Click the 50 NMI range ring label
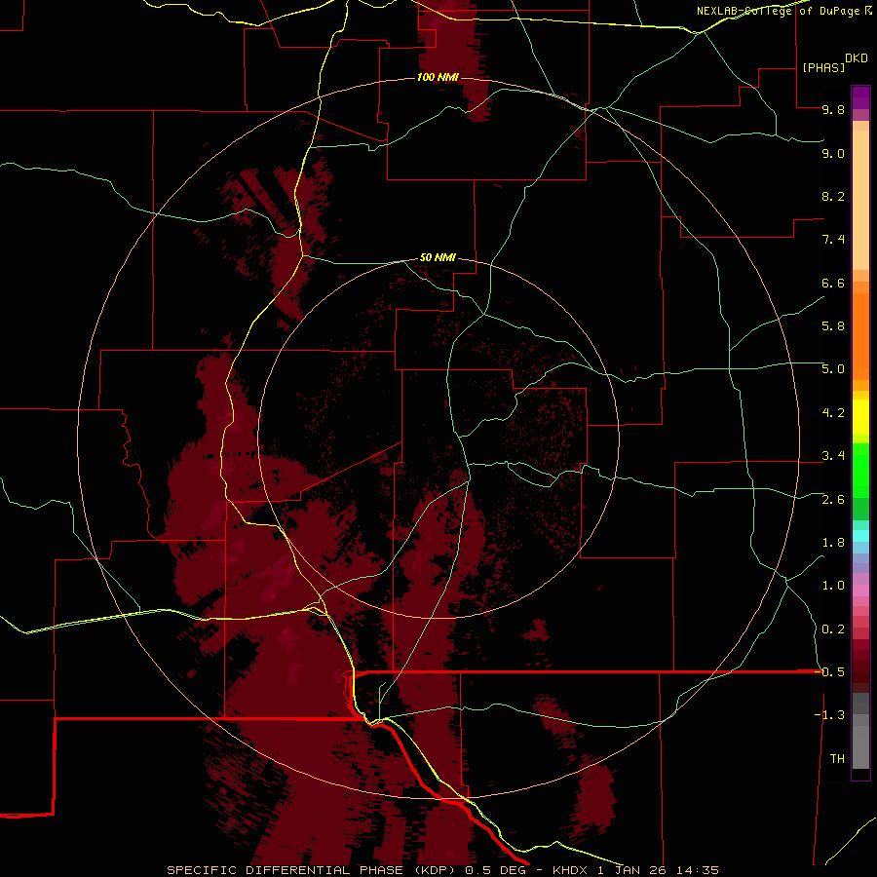877x877 pixels. 438,257
